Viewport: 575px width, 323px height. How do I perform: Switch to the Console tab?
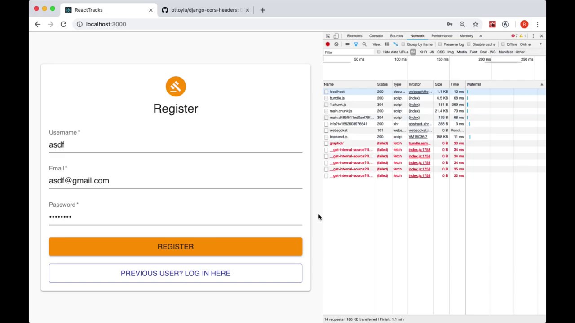(x=376, y=36)
